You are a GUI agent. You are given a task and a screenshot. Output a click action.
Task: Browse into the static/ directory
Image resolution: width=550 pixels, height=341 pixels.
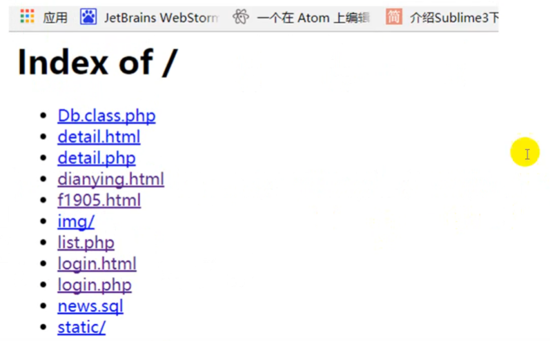[81, 327]
